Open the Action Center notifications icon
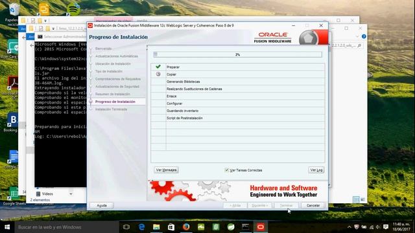415x233 pixels. click(386, 227)
